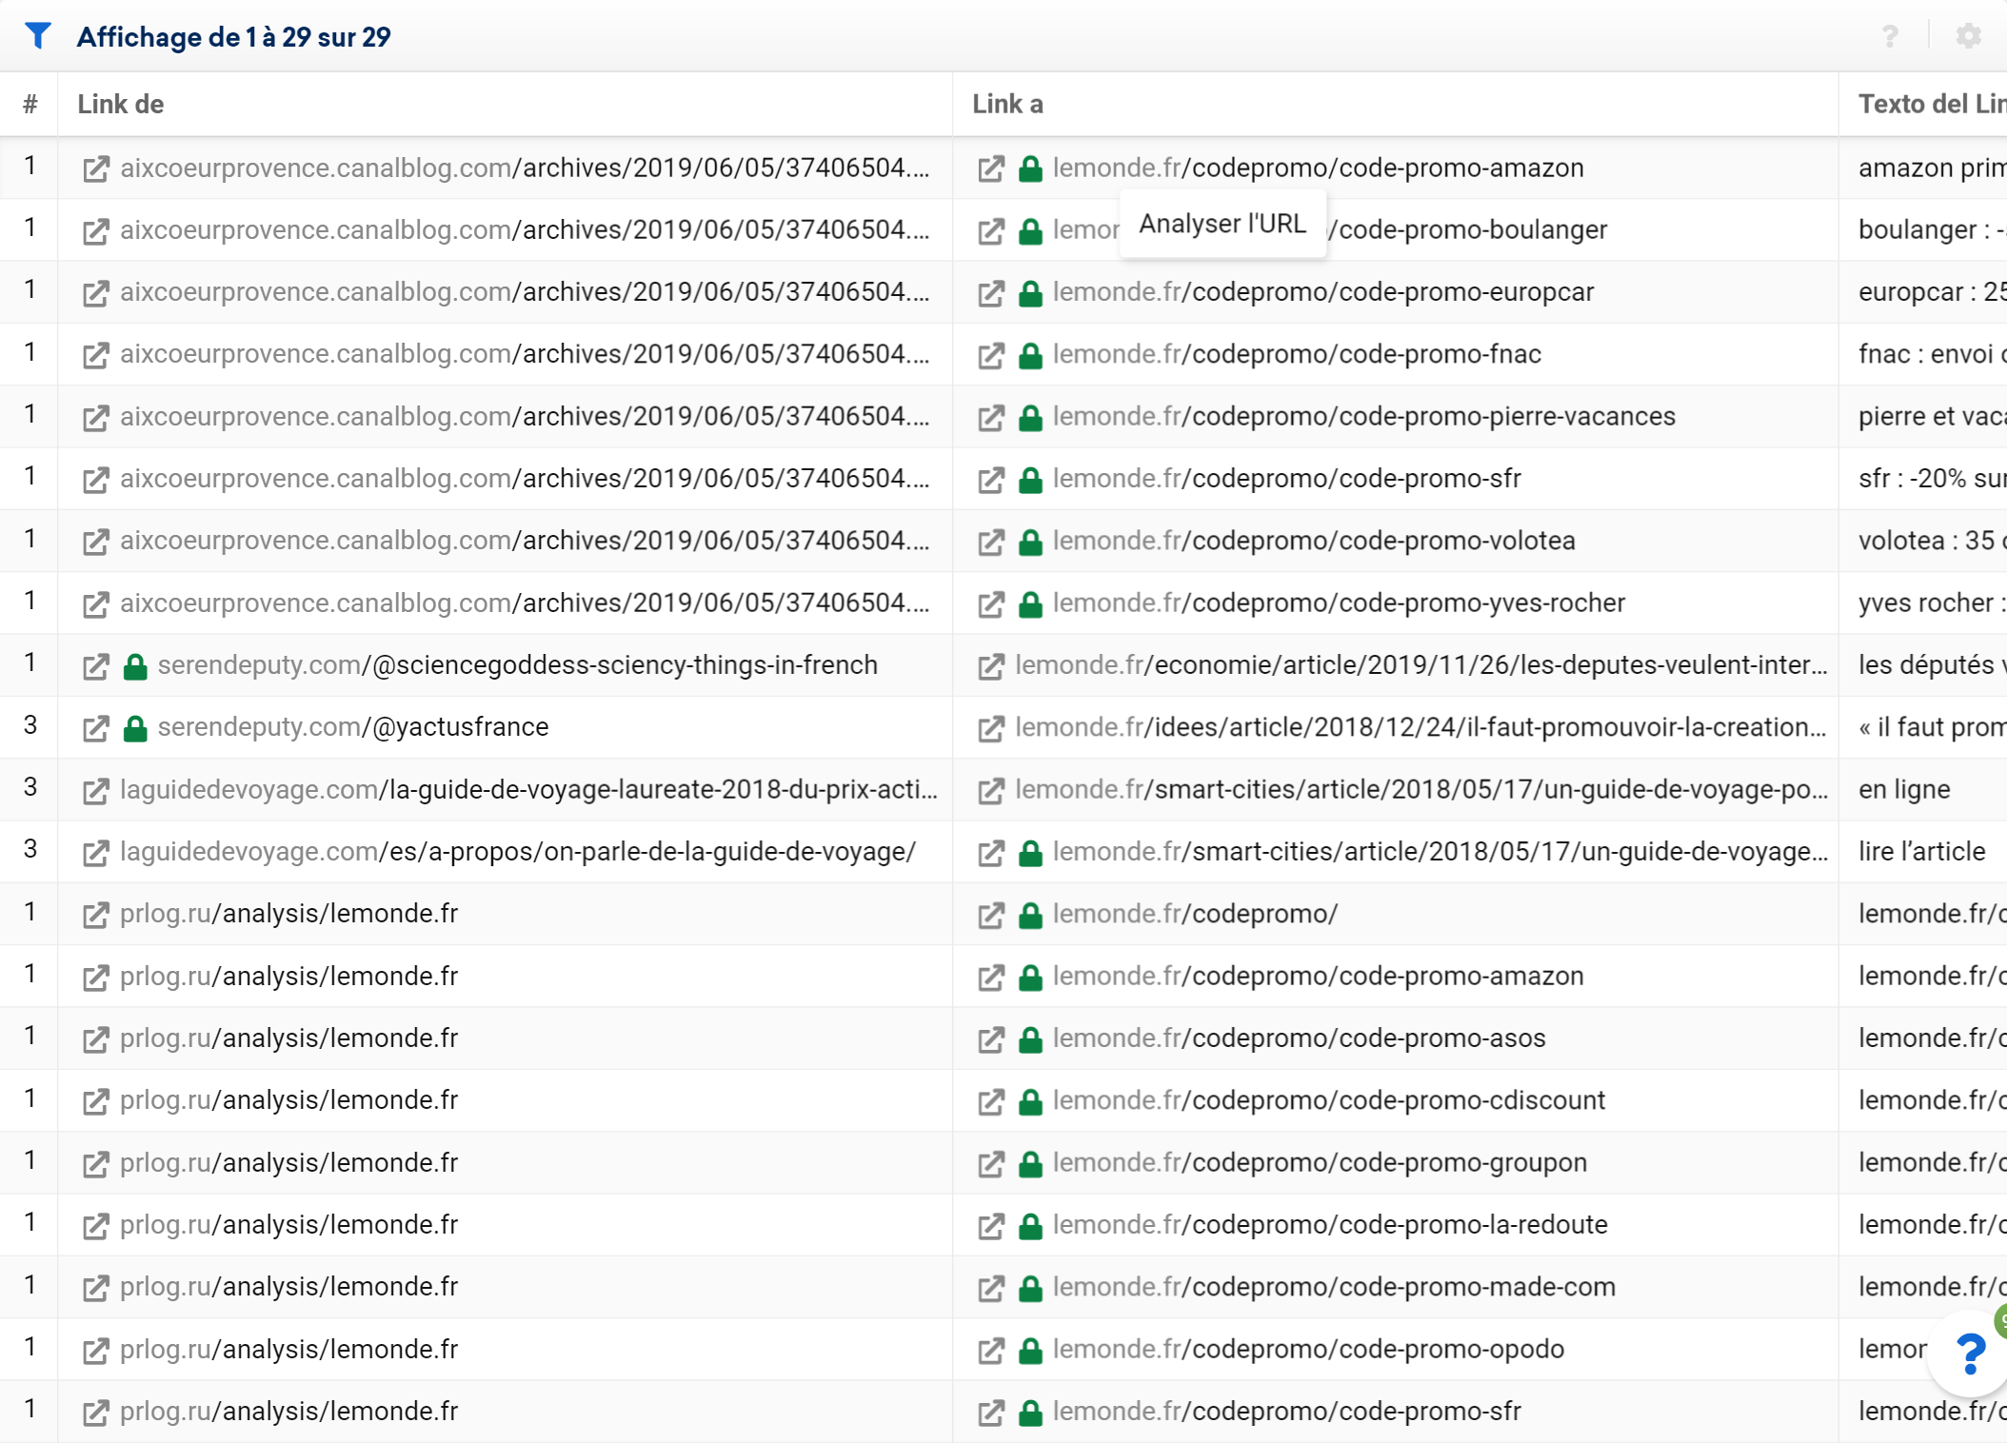
Task: Open external icon for code-promo-pierre-vacances target
Action: pos(990,418)
